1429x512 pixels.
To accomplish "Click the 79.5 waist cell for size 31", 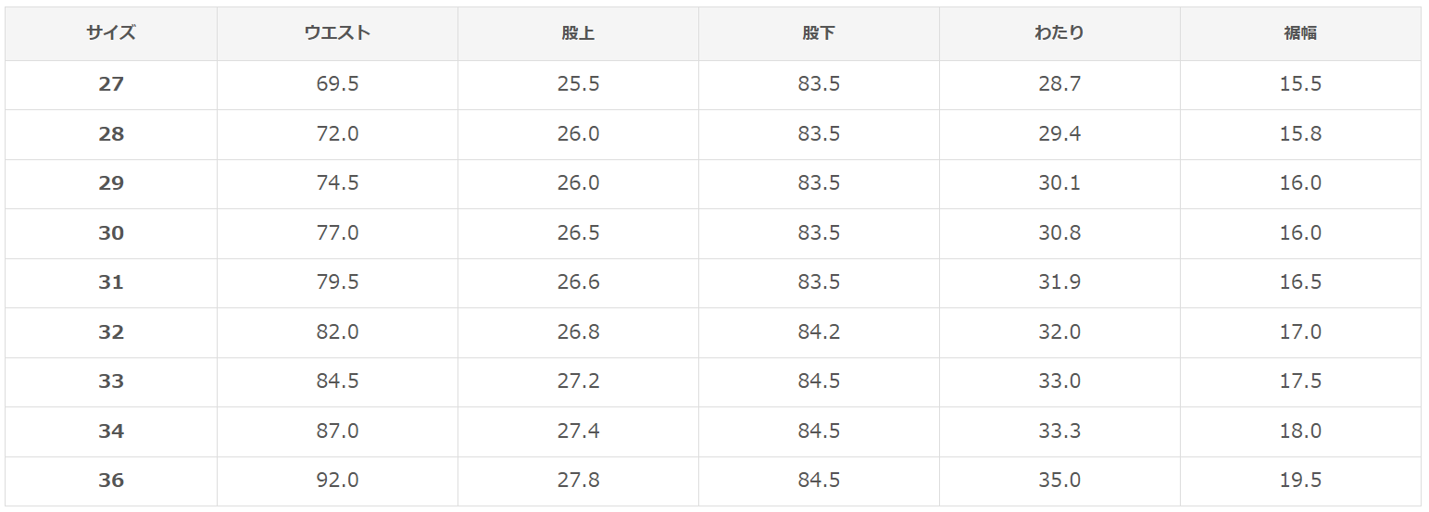I will coord(337,282).
